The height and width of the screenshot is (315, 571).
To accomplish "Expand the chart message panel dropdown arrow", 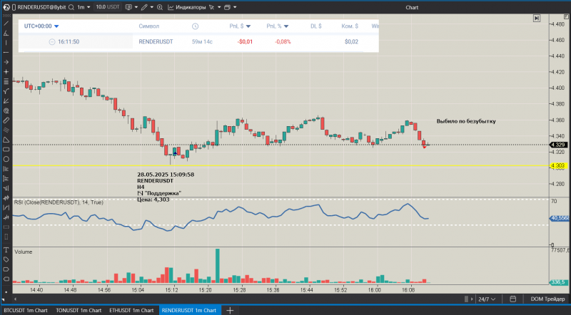I will coord(136,7).
